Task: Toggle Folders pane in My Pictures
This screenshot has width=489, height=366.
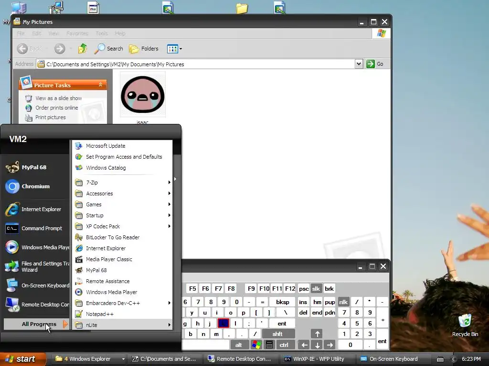Action: pos(144,49)
